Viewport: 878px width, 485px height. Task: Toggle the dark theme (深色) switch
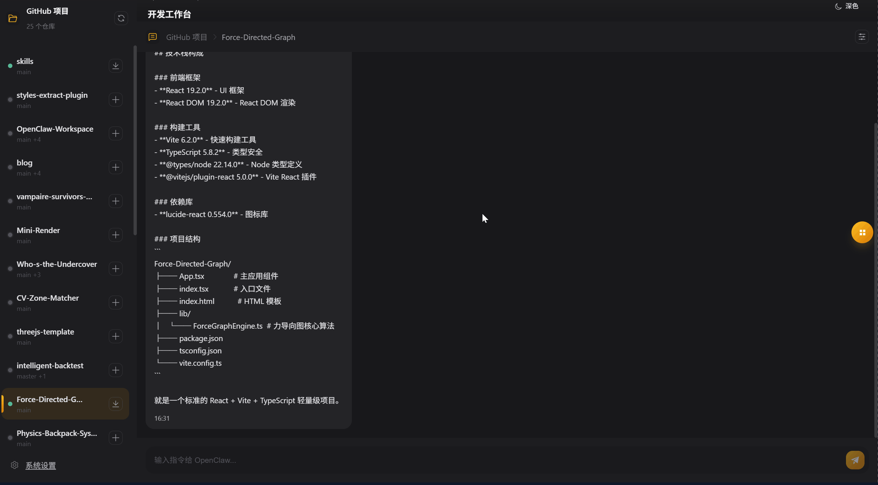pos(846,6)
